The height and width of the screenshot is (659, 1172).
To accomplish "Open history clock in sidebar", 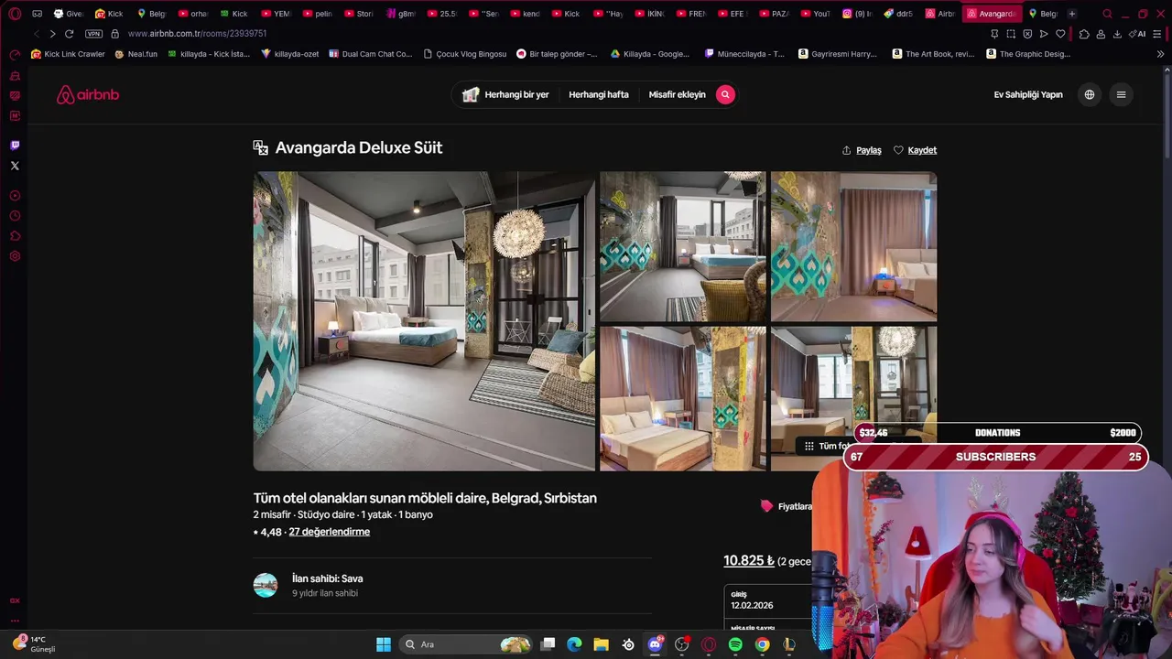I will click(x=15, y=216).
